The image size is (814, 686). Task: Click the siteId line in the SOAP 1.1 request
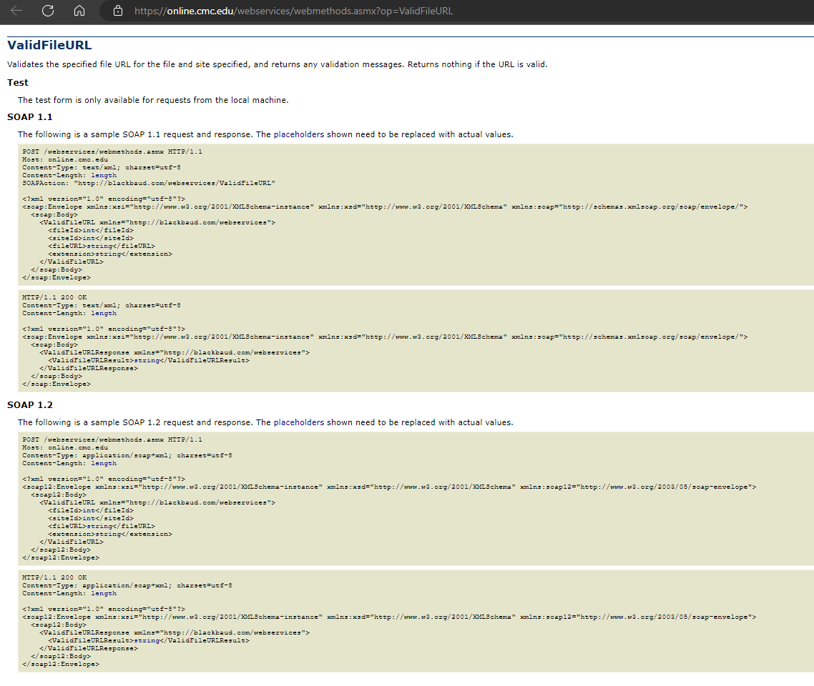click(x=91, y=239)
